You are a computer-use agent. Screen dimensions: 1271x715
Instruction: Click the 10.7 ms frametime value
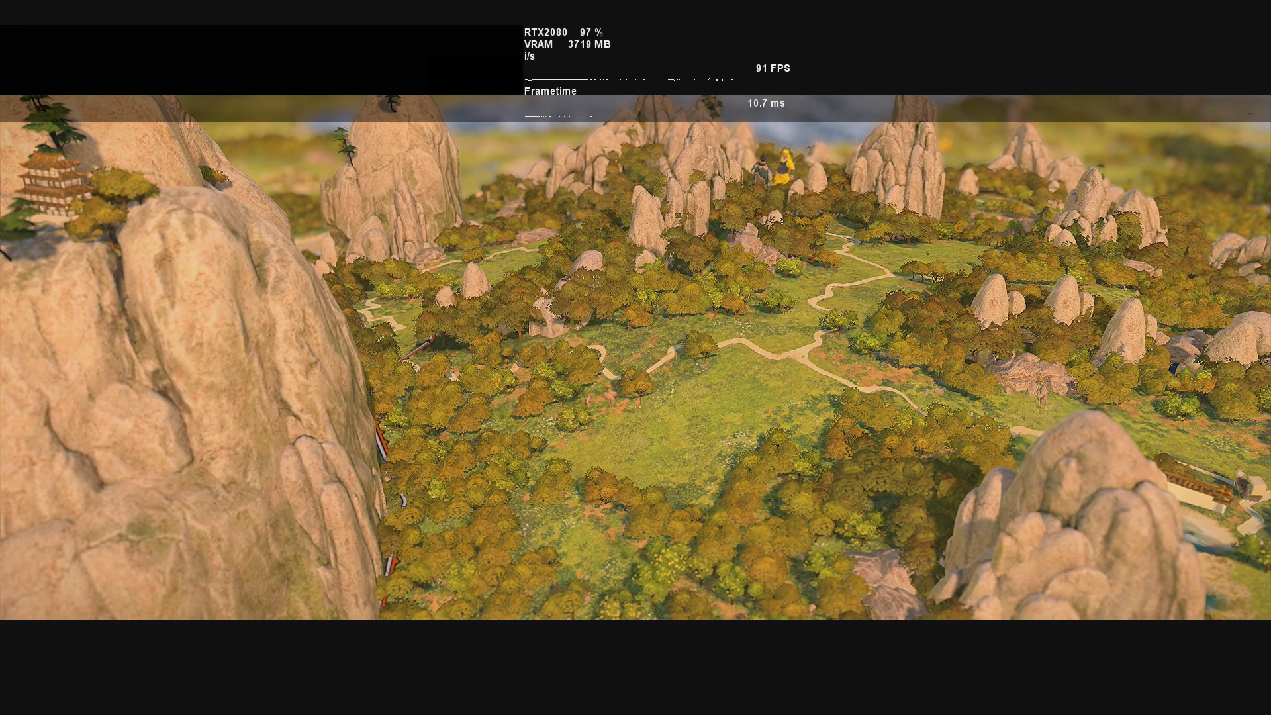tap(766, 103)
